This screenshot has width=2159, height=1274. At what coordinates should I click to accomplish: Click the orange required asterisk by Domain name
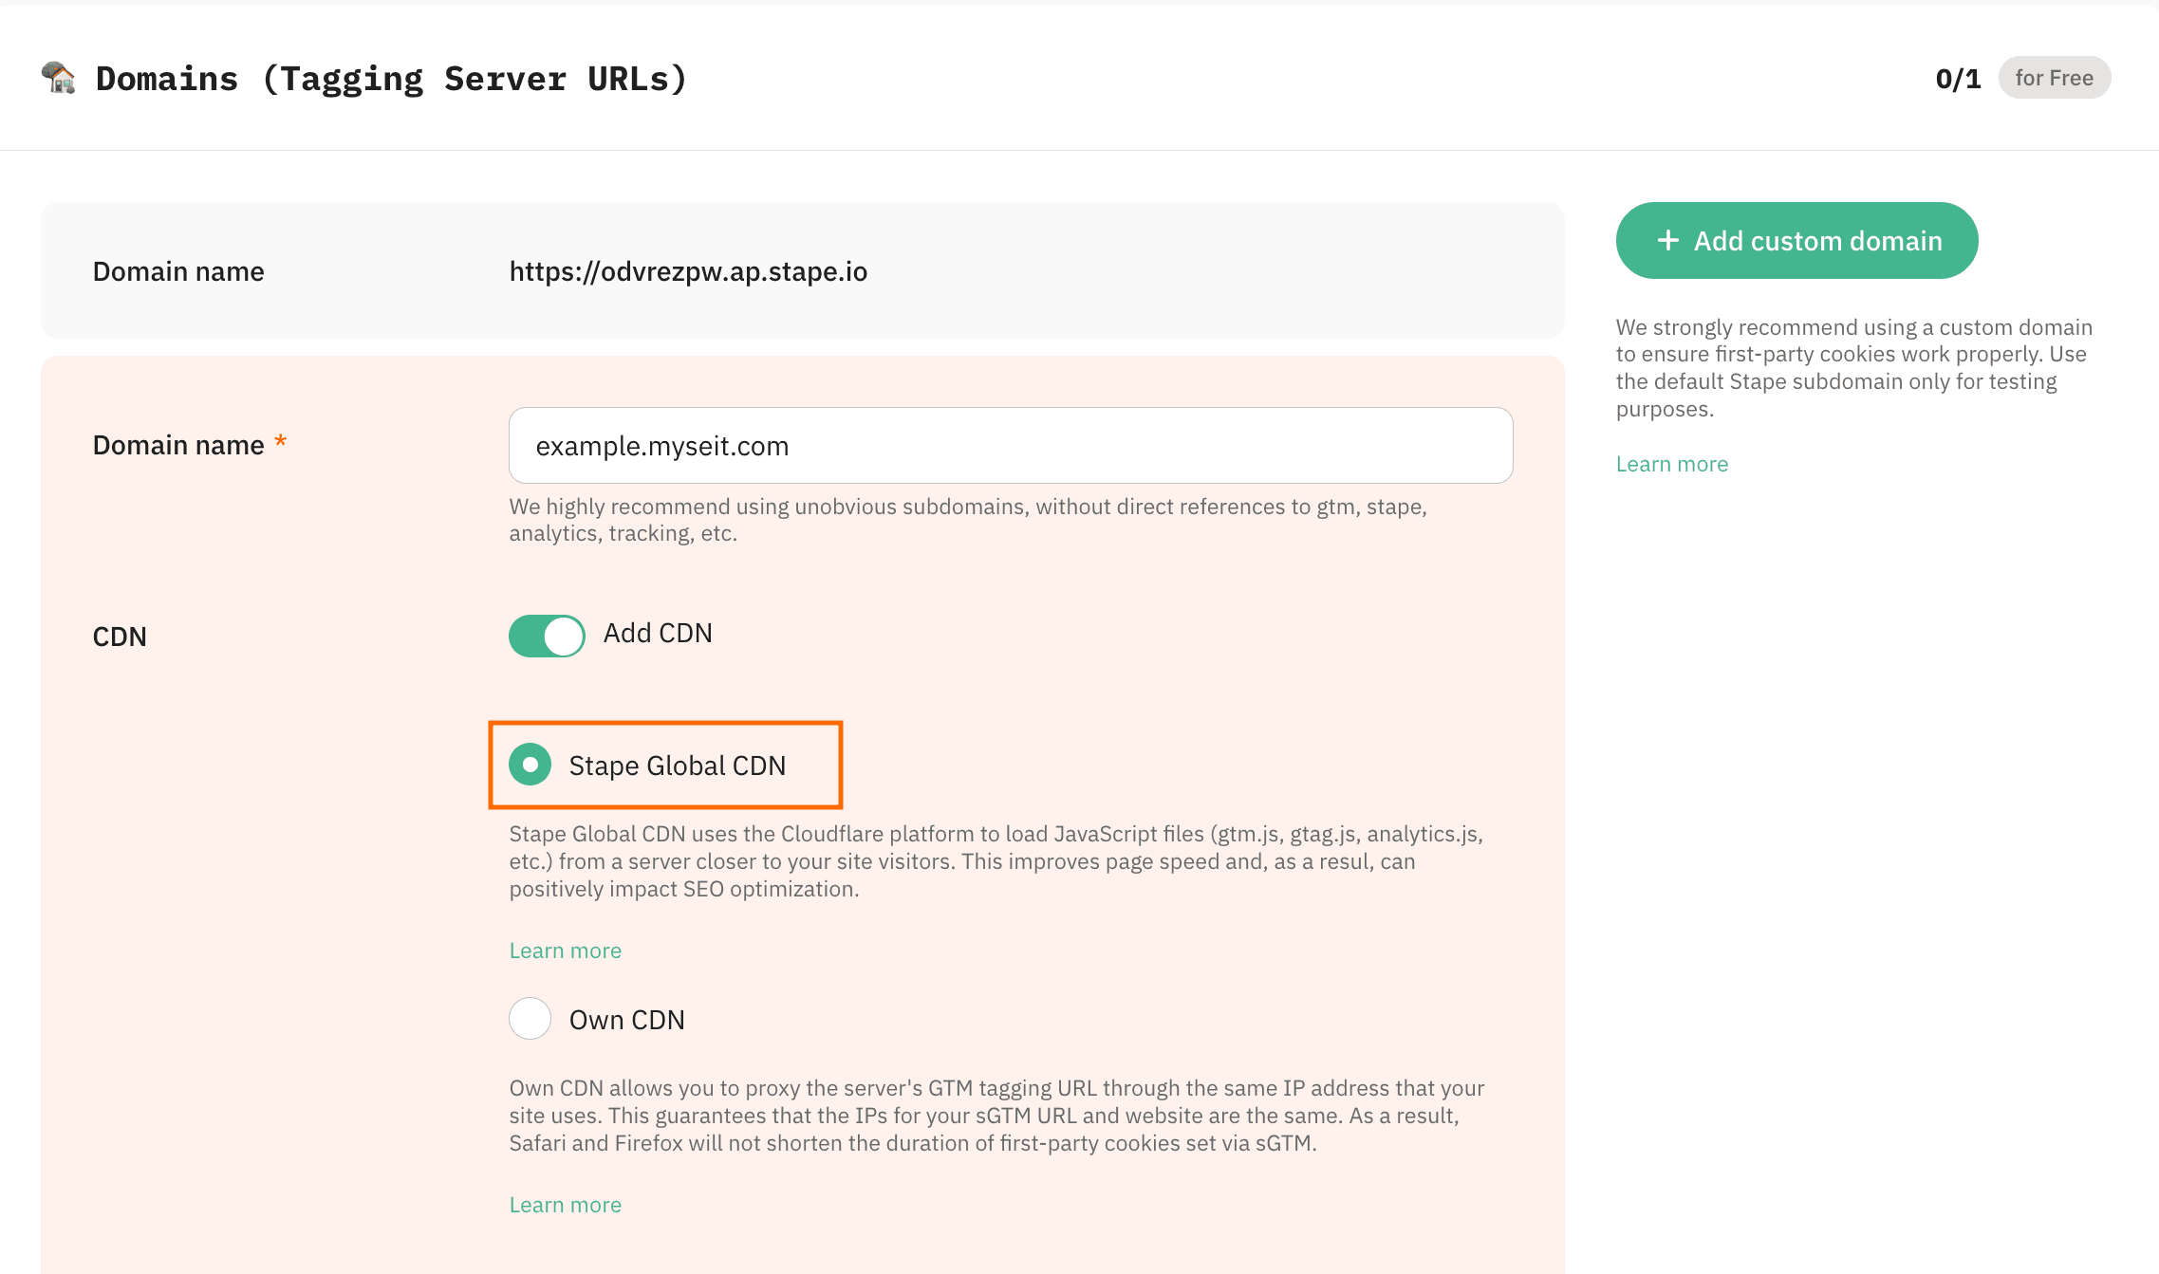(281, 442)
